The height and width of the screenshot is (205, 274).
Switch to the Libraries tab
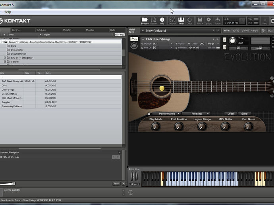[16, 30]
